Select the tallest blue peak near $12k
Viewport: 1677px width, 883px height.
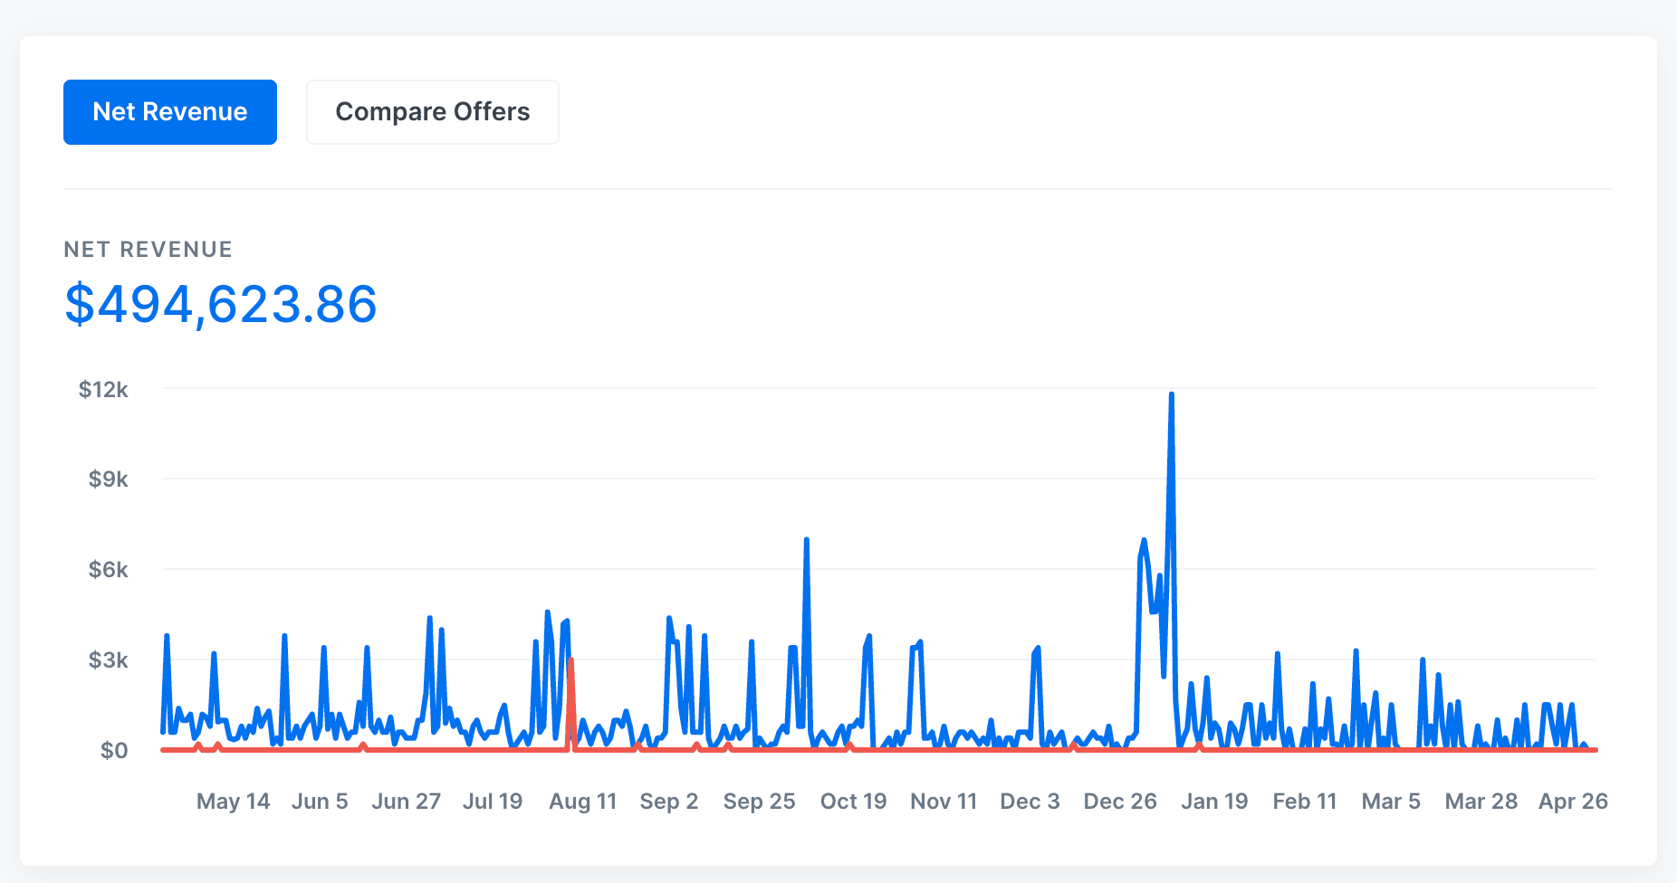[1171, 395]
